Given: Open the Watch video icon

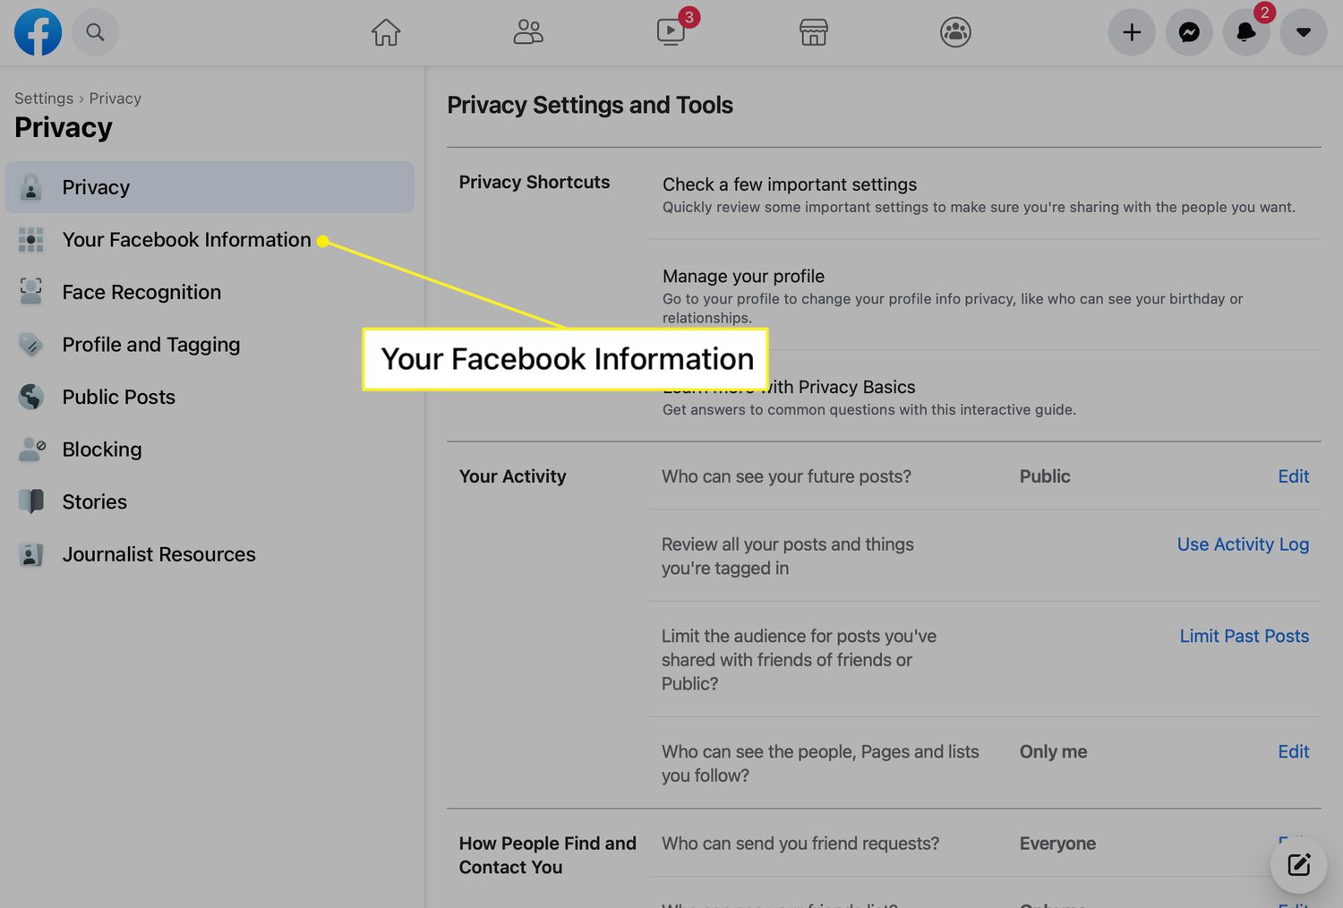Looking at the screenshot, I should (671, 32).
